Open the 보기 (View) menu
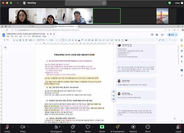Image resolution: width=184 pixels, height=133 pixels. [x=16, y=36]
